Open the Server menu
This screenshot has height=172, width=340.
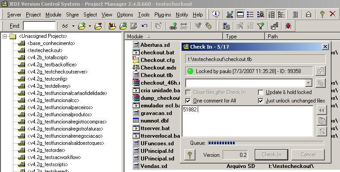click(x=14, y=15)
